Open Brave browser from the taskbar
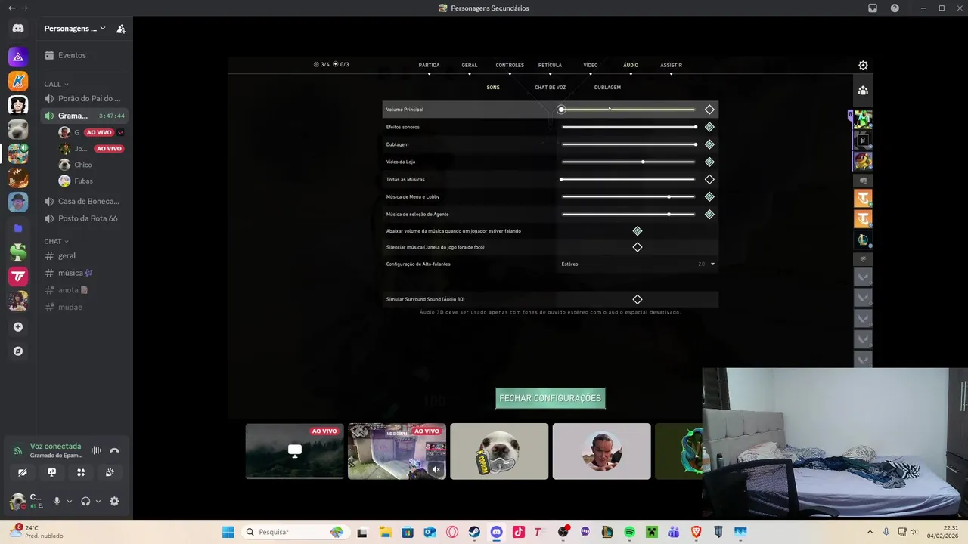 tap(696, 532)
